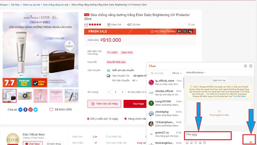Viewport: 257px width, 145px height.
Task: Open chinhtiphip conversation
Action: coord(165,114)
